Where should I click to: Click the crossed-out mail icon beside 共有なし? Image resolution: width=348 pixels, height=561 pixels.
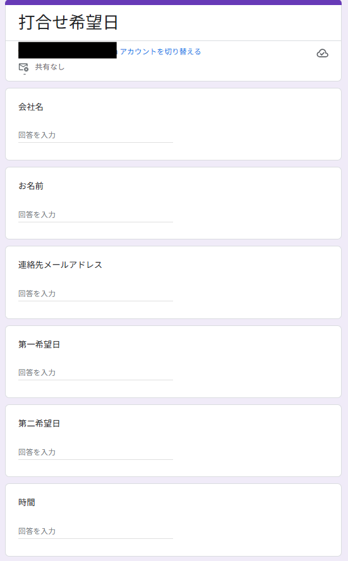(x=23, y=67)
